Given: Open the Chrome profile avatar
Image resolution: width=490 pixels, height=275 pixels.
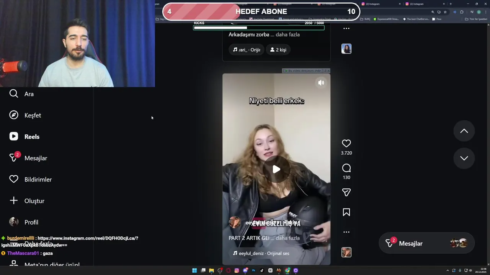Looking at the screenshot, I should tap(479, 12).
